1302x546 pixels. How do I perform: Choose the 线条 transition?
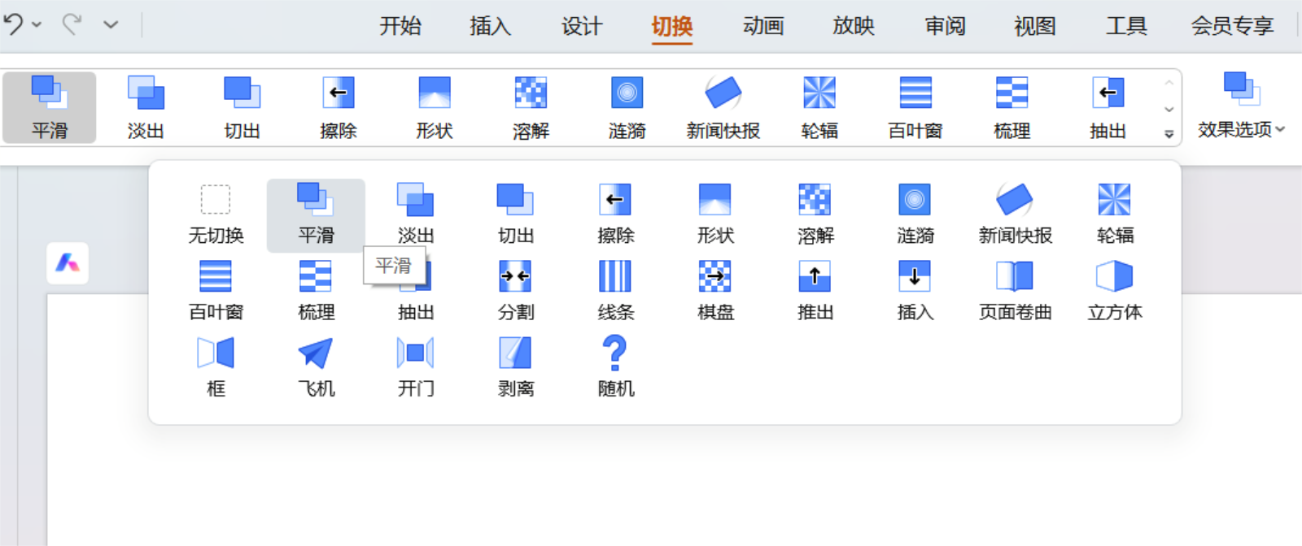tap(616, 291)
